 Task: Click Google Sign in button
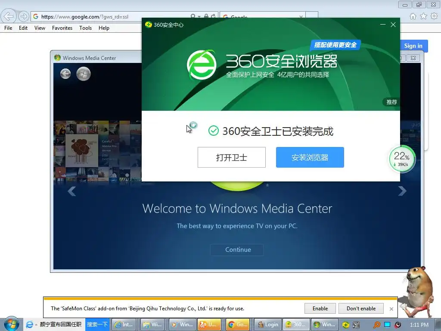pos(413,46)
